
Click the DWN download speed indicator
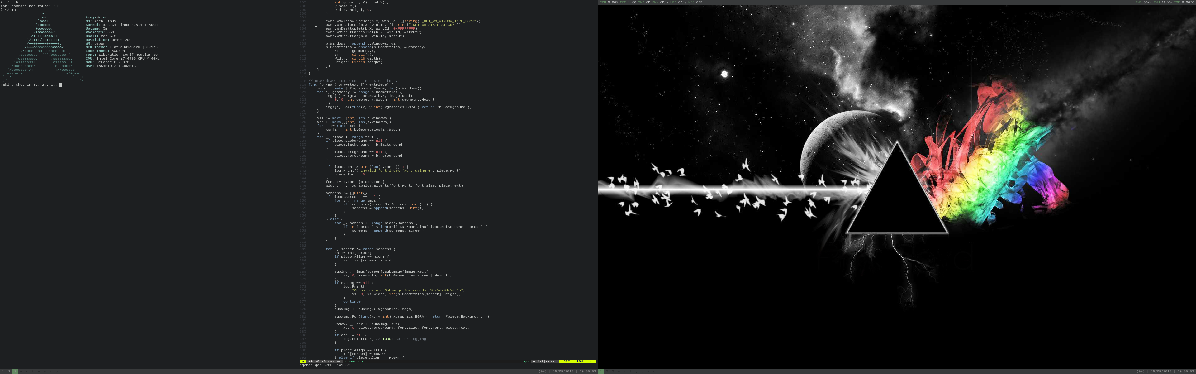(x=660, y=2)
